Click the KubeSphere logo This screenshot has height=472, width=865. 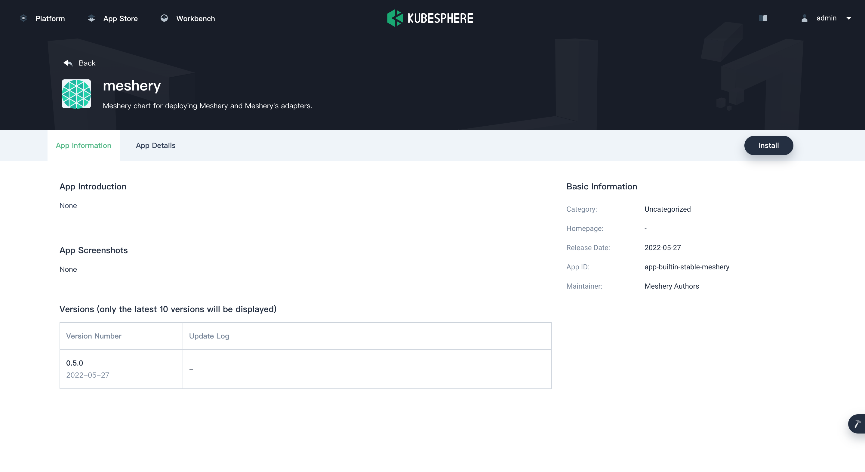(x=430, y=18)
